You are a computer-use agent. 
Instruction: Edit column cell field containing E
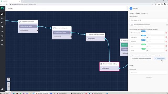tap(156, 50)
